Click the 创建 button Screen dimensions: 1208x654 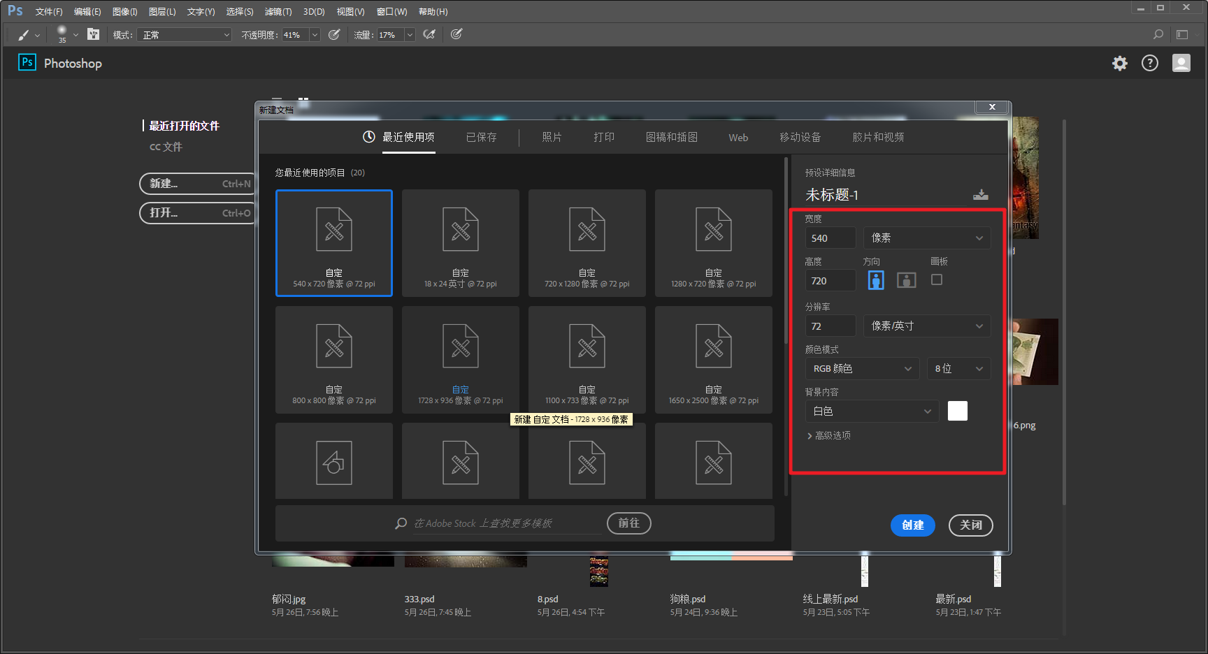coord(913,525)
